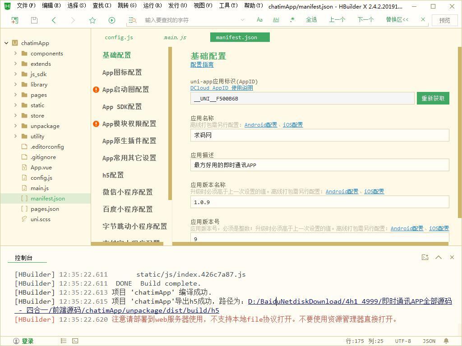
Task: Open the 配置指南 link
Action: click(x=202, y=65)
